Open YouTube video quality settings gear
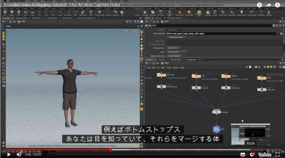This screenshot has width=285, height=158. coord(252,155)
